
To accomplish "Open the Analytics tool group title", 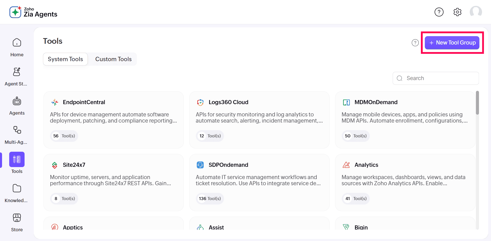I will point(366,165).
